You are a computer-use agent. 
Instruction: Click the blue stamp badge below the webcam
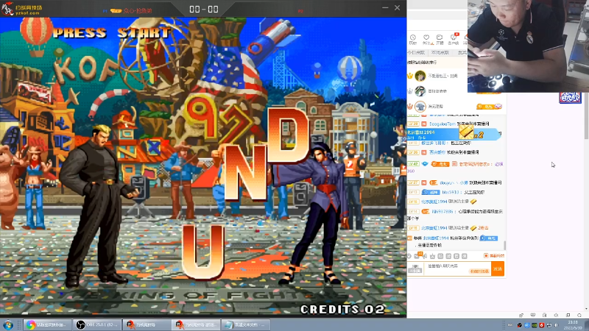[x=570, y=98]
